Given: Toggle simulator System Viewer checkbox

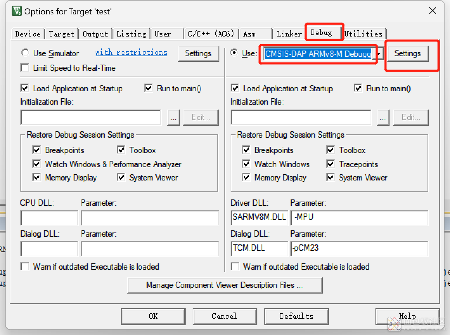Looking at the screenshot, I should tap(121, 177).
